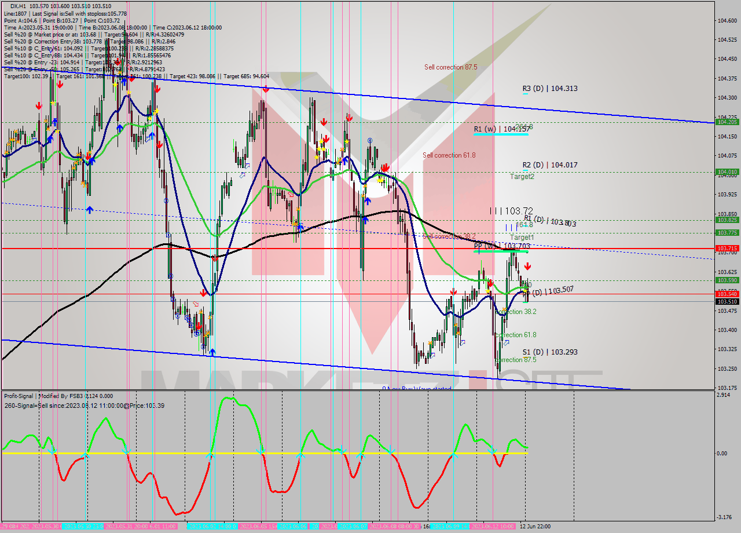Click the 2.914 indicator scale value

(x=724, y=395)
